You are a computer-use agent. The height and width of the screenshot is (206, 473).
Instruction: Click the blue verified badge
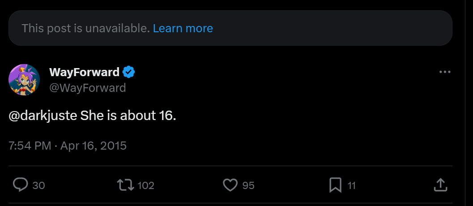pyautogui.click(x=128, y=72)
